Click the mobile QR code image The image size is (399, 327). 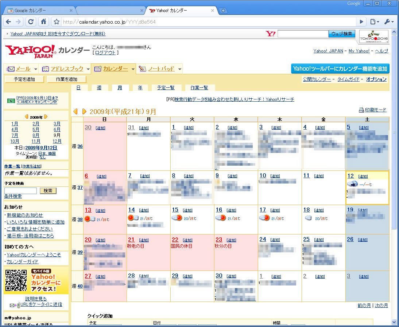click(16, 280)
